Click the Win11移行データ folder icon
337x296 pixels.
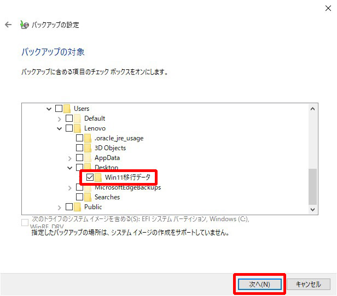click(x=98, y=177)
